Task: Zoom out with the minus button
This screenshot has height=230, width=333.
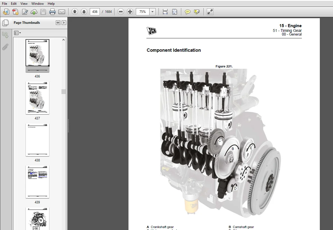Action: click(x=121, y=12)
